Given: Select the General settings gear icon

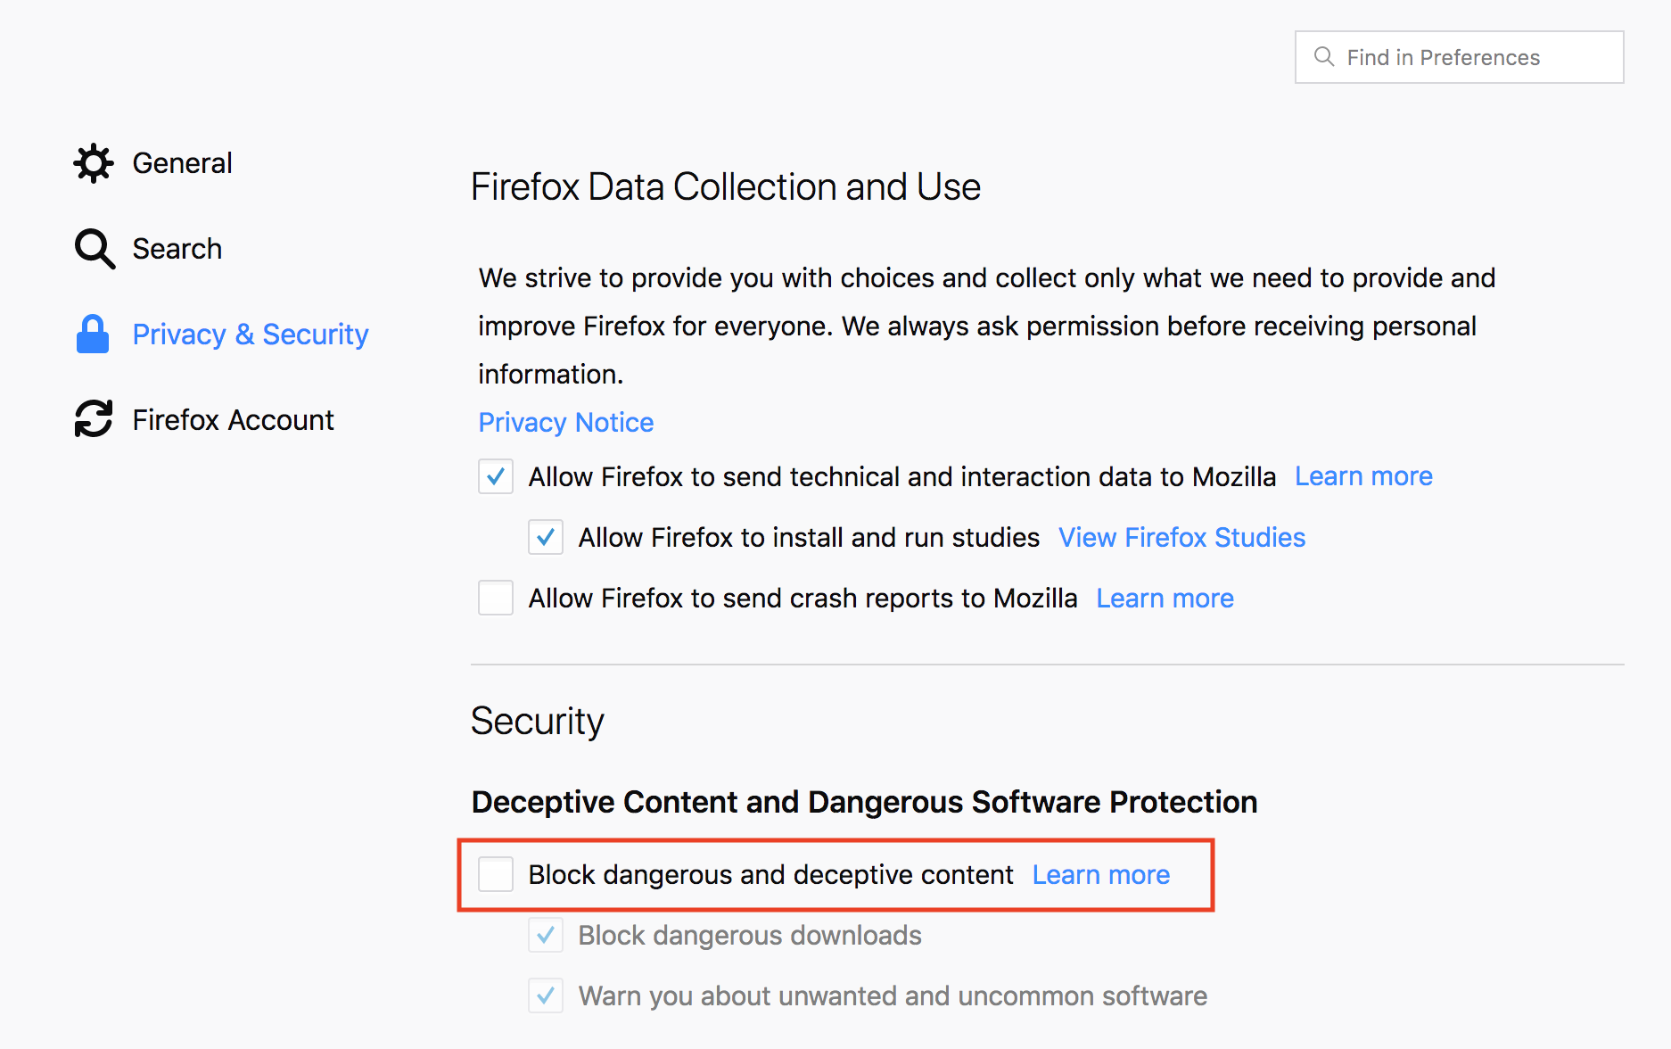Looking at the screenshot, I should [x=93, y=162].
